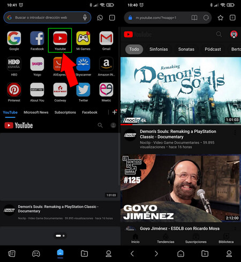Screen dimensions: 241x262
Task: Open the HBO España shortcut
Action: (14, 64)
